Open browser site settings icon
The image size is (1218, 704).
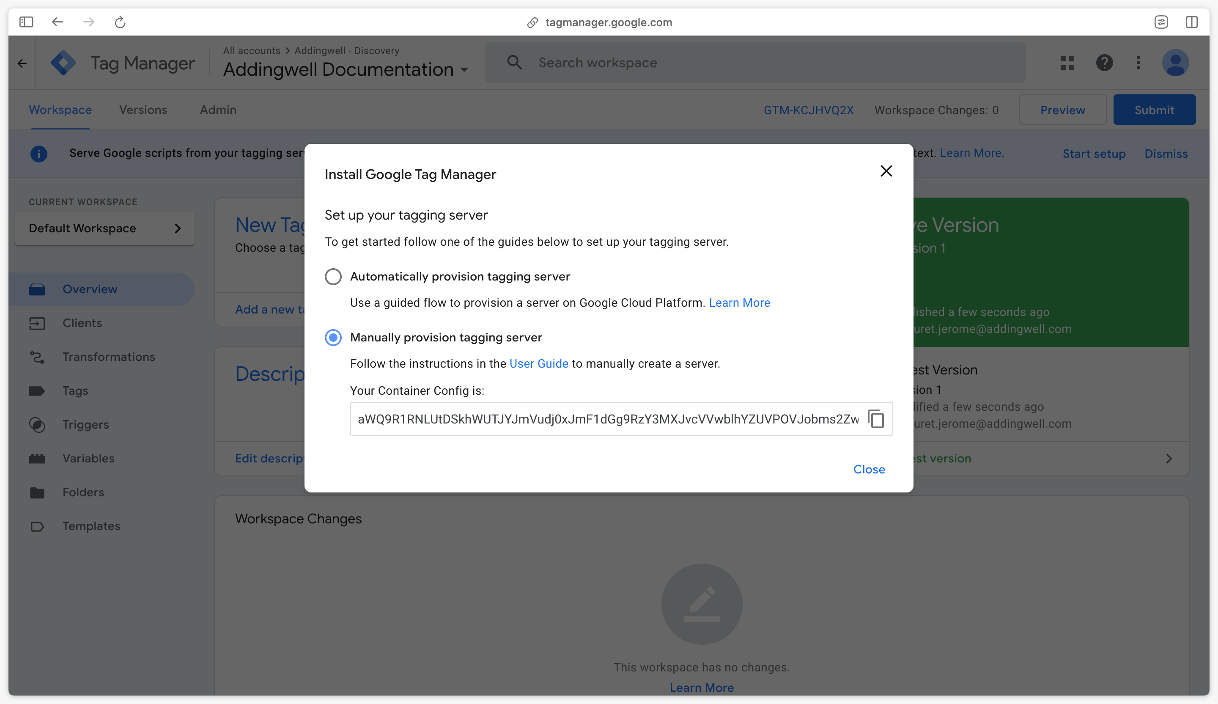pyautogui.click(x=1161, y=22)
